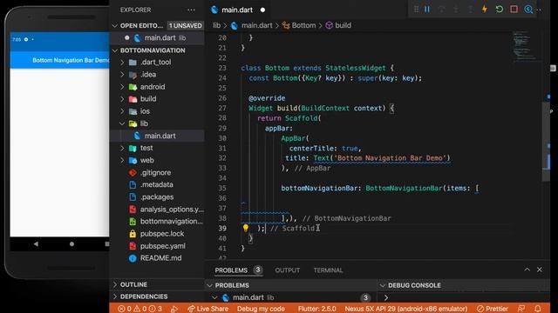Trigger Flutter Hot Reload lightning icon
Viewport: 558px width, 313px height.
tap(485, 10)
